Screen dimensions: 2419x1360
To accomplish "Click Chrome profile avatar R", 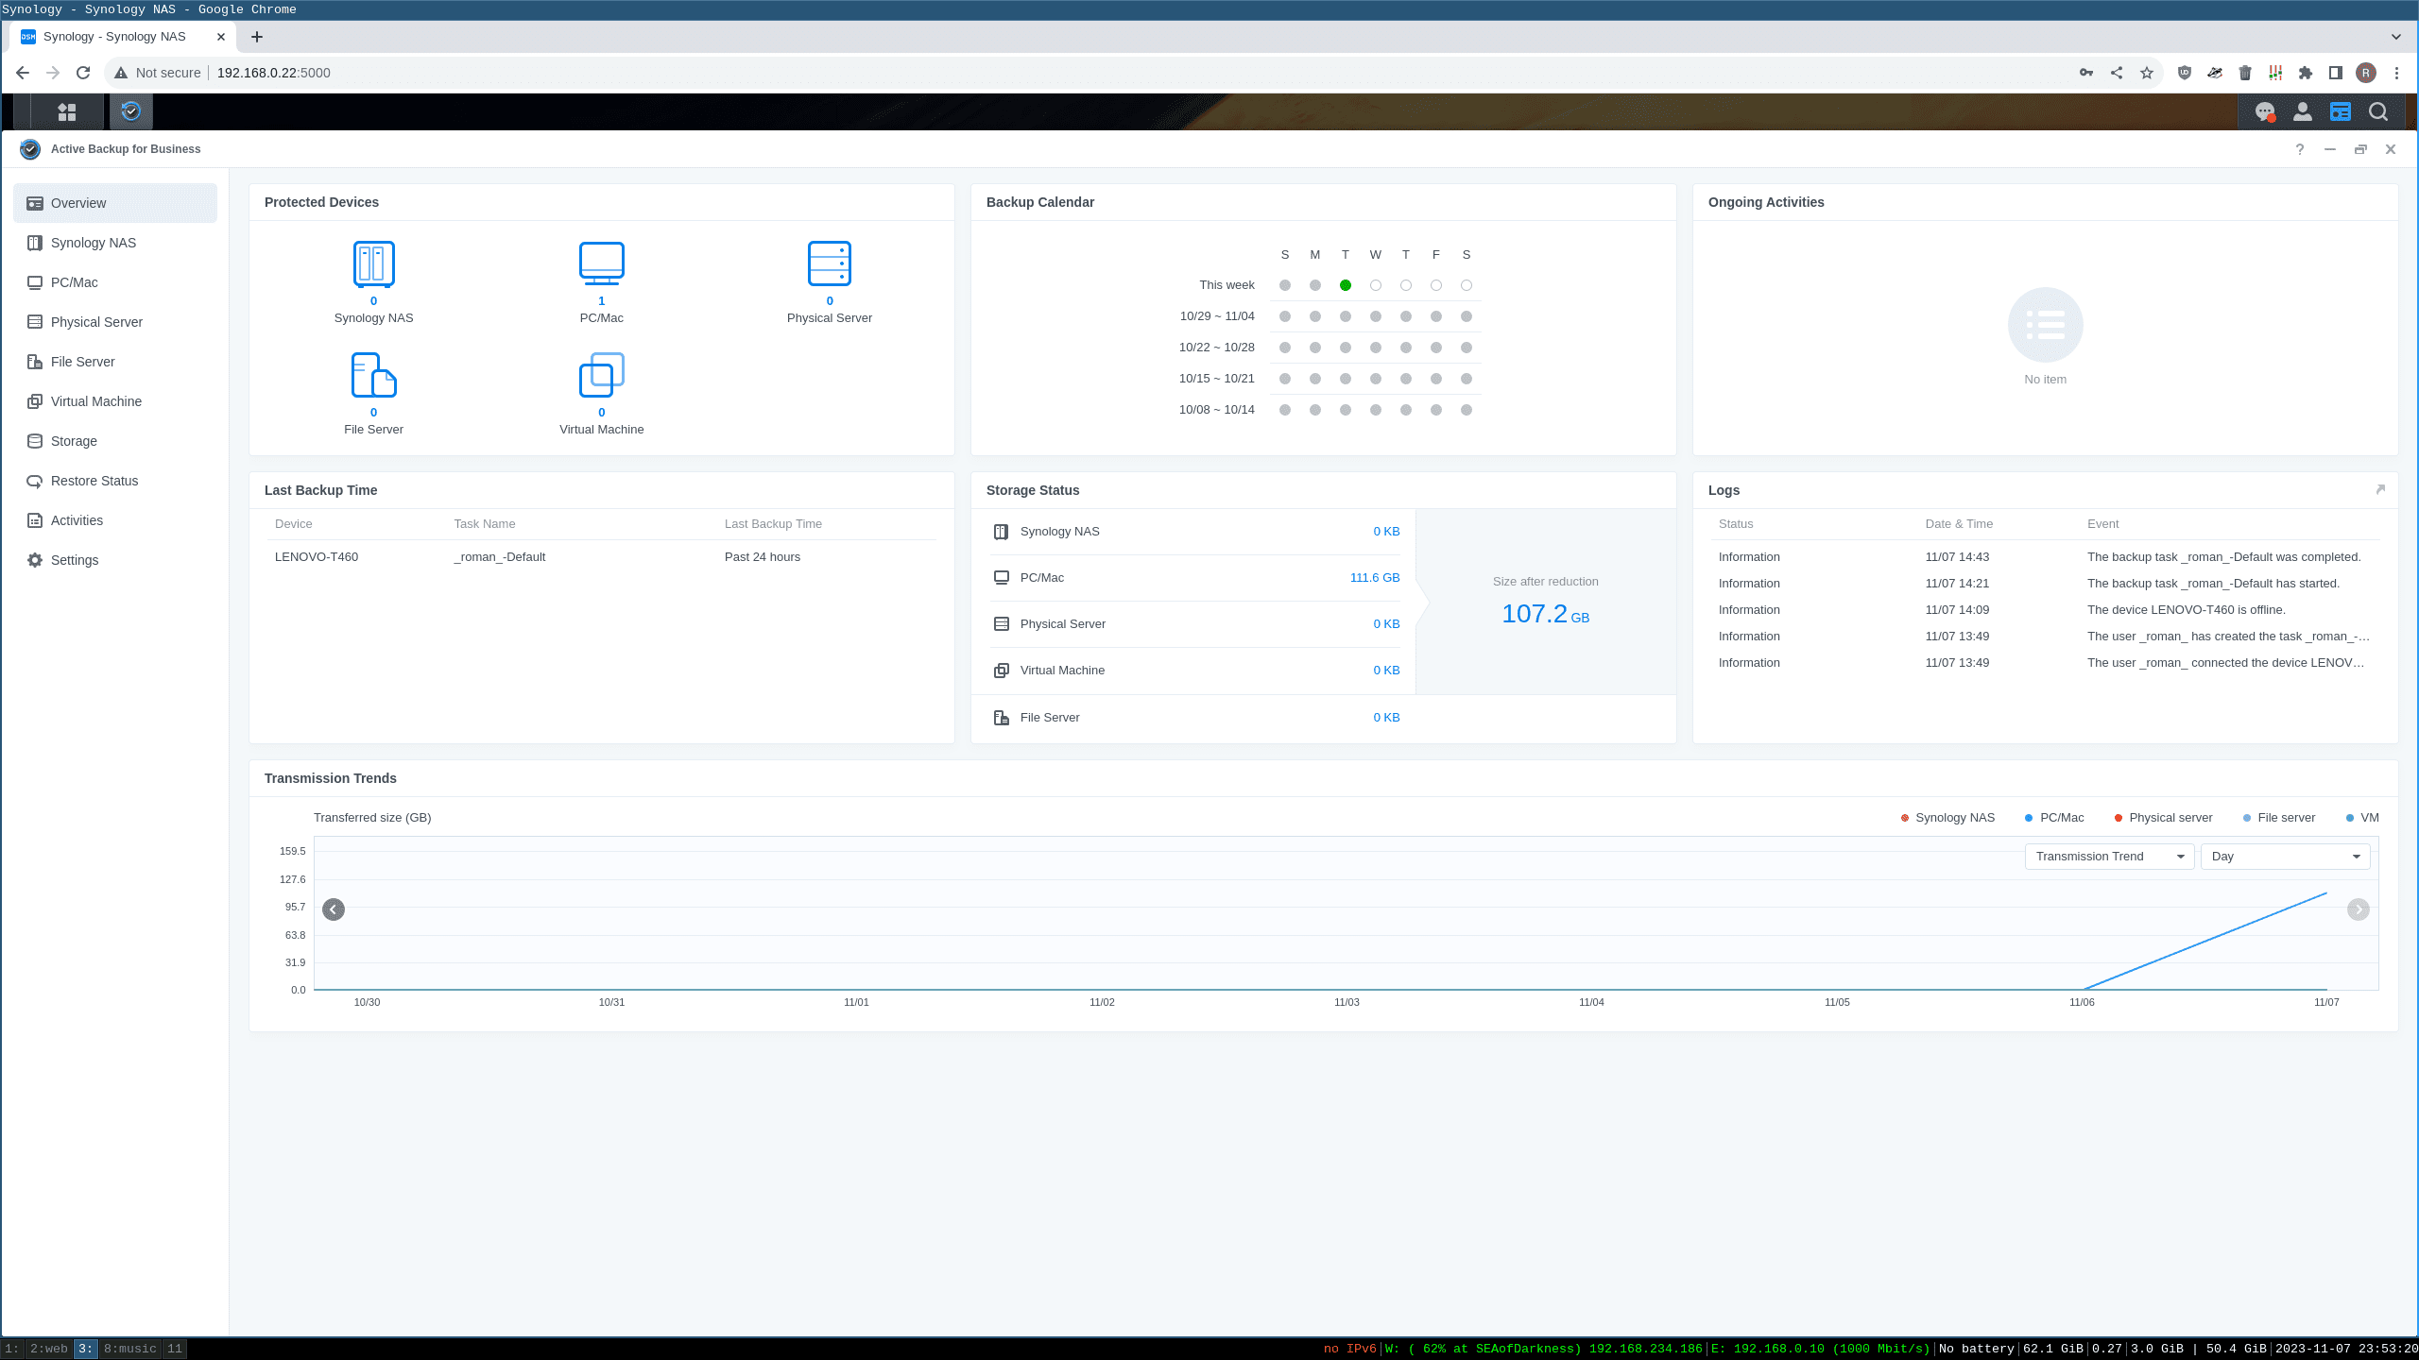I will (2366, 73).
